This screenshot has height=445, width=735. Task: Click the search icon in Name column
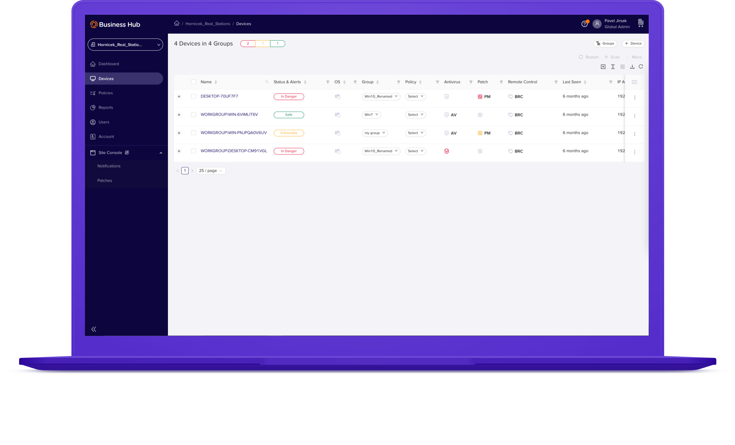point(267,82)
